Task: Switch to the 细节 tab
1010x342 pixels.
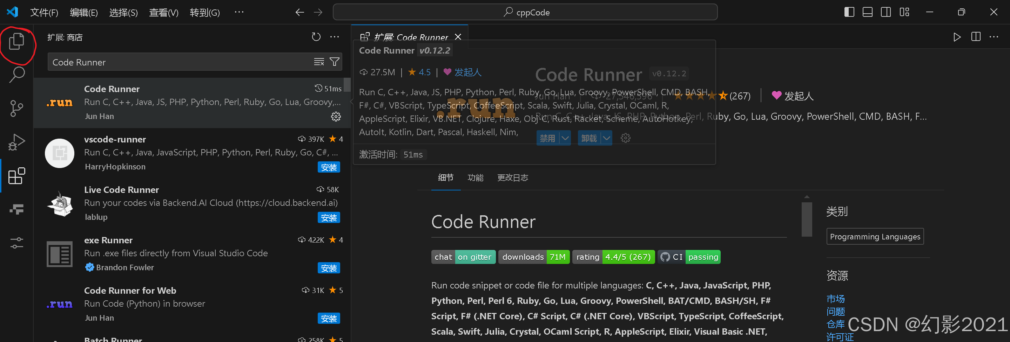Action: (x=446, y=178)
